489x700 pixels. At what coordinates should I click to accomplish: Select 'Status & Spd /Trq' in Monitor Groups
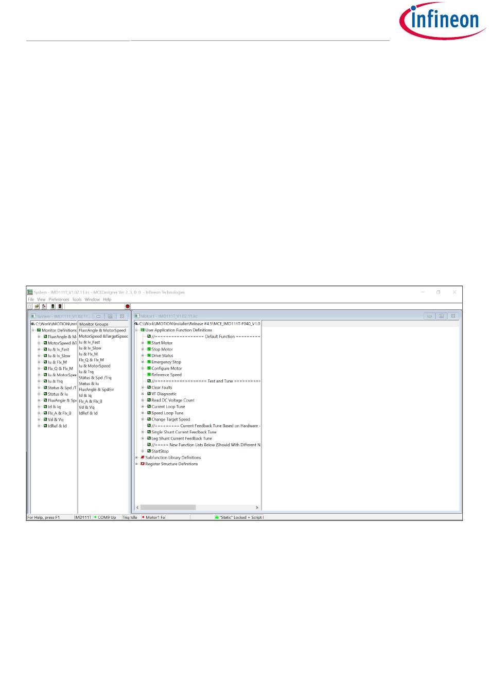pyautogui.click(x=95, y=378)
